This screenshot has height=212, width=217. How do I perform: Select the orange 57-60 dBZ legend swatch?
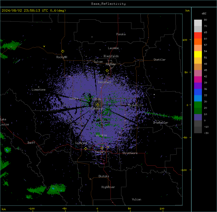(198, 42)
